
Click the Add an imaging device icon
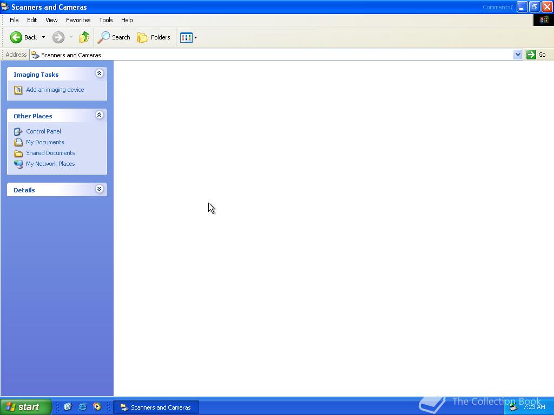(x=18, y=90)
